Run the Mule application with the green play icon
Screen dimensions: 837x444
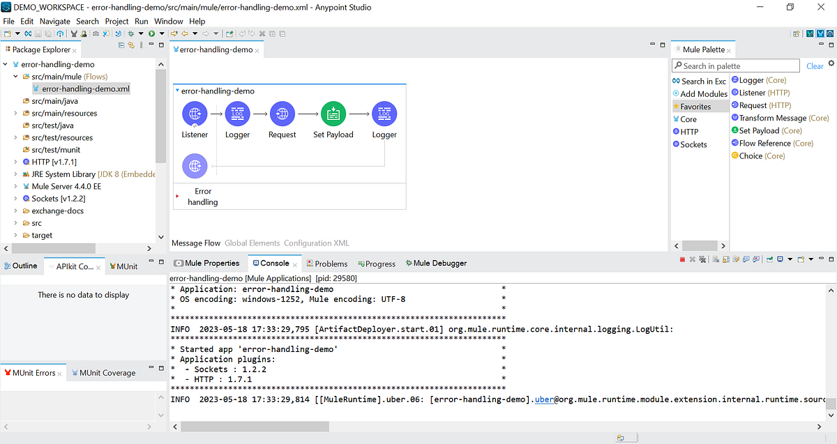(x=152, y=33)
